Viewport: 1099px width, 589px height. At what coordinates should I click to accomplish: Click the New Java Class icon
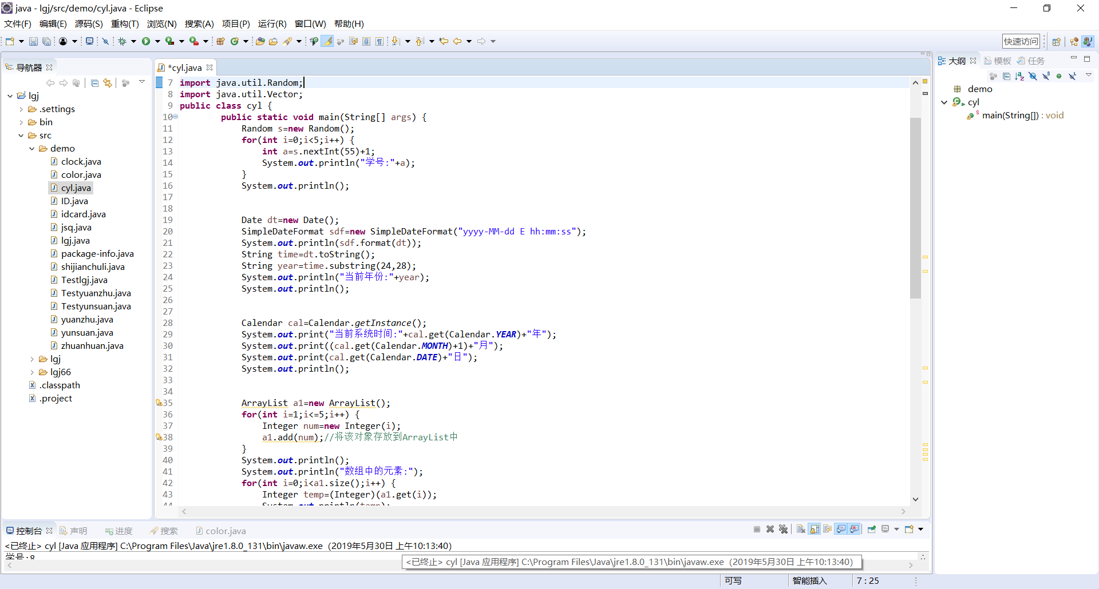[x=234, y=41]
